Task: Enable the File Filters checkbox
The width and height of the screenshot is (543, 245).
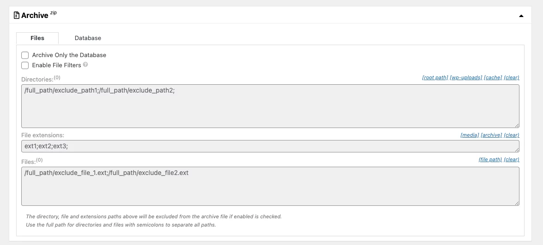Action: (25, 65)
